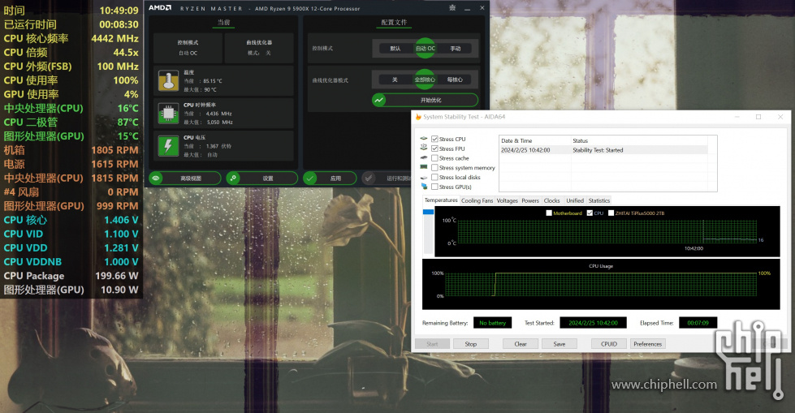Click the eye icon on 高级视图 button
This screenshot has width=795, height=413.
coord(156,179)
